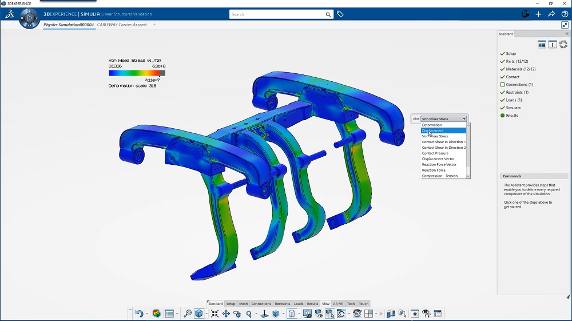The width and height of the screenshot is (572, 321).
Task: Click the sectioning book icon
Action: click(391, 314)
